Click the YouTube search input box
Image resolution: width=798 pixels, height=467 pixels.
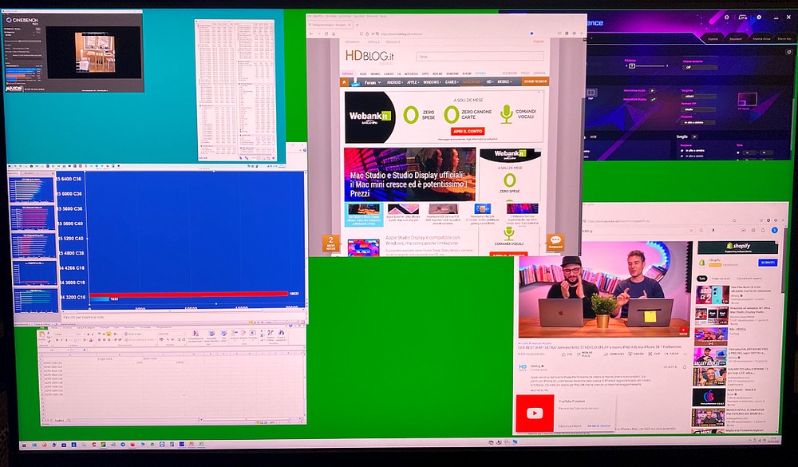click(x=638, y=231)
